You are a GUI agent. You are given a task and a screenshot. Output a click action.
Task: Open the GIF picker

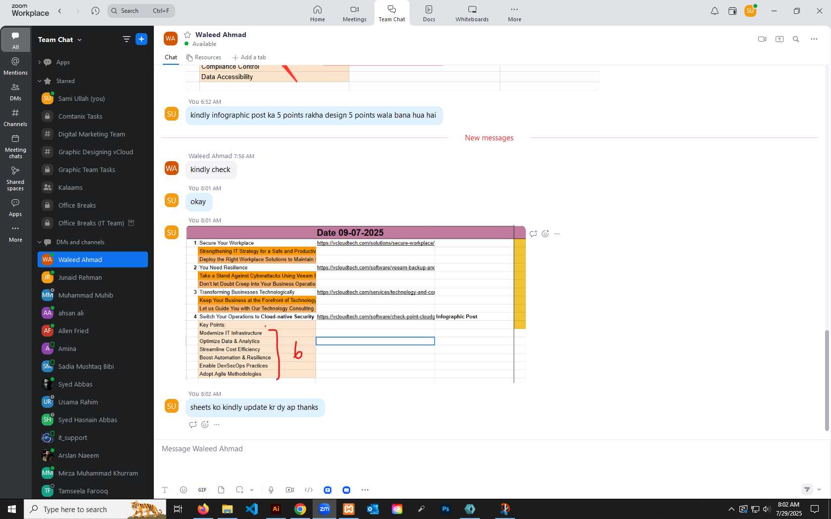point(202,490)
